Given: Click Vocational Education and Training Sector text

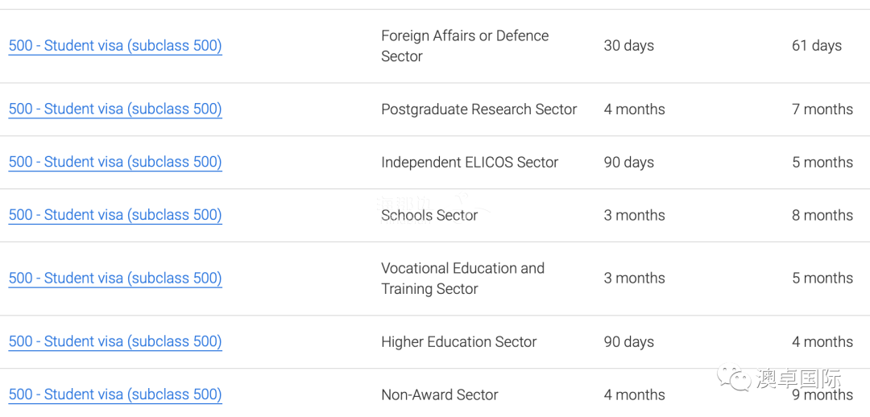Looking at the screenshot, I should click(462, 279).
